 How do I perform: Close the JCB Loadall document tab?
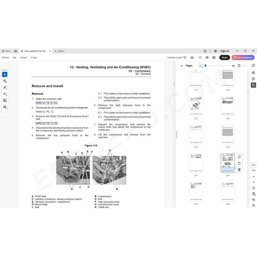[50, 51]
